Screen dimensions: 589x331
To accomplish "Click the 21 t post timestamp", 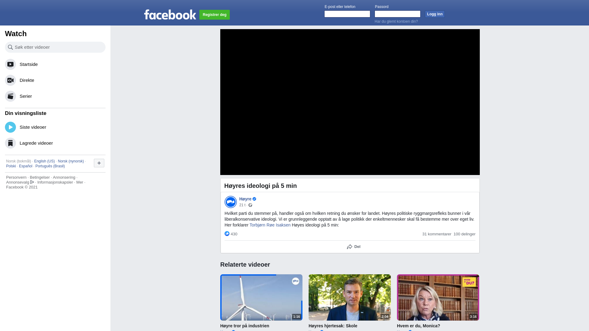I will click(242, 205).
